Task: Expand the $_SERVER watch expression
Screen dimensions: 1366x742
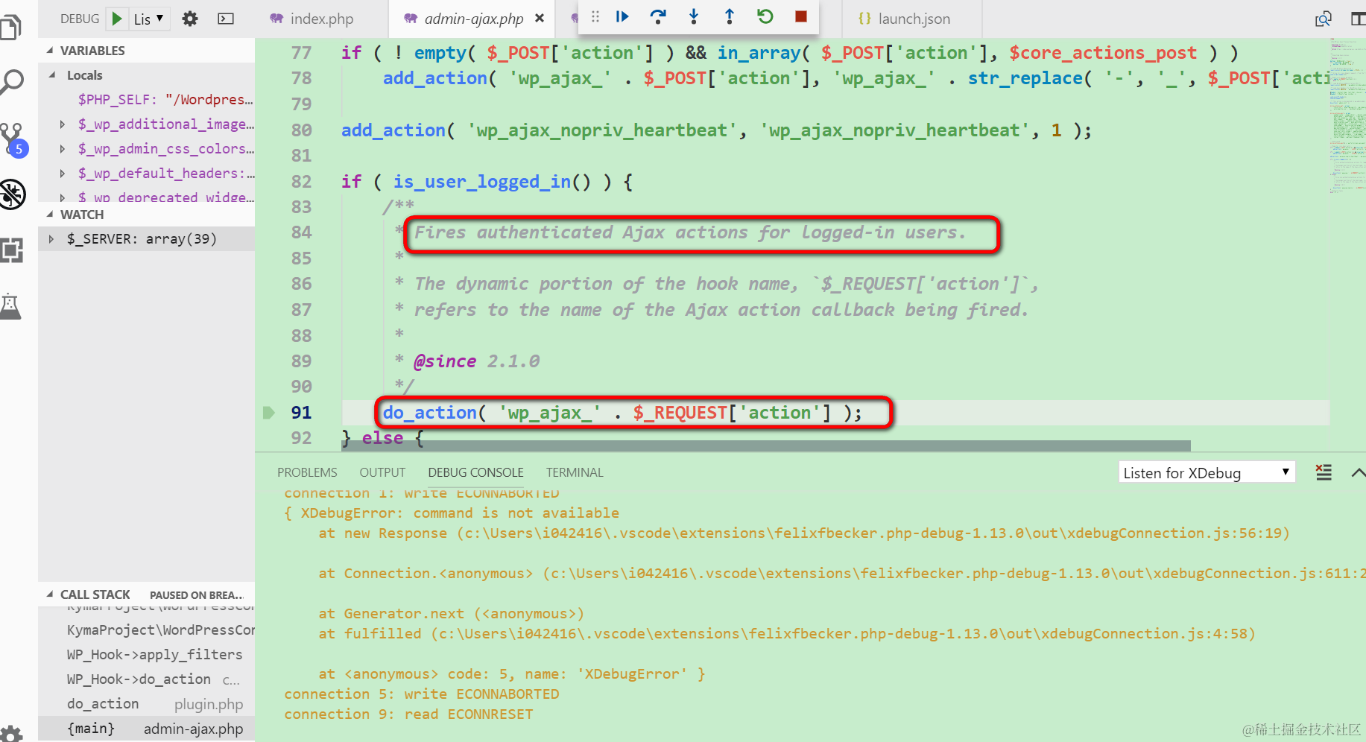Action: click(x=51, y=239)
